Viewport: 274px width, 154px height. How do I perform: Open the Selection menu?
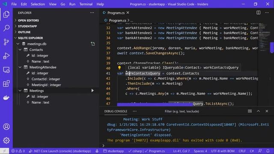[38, 4]
